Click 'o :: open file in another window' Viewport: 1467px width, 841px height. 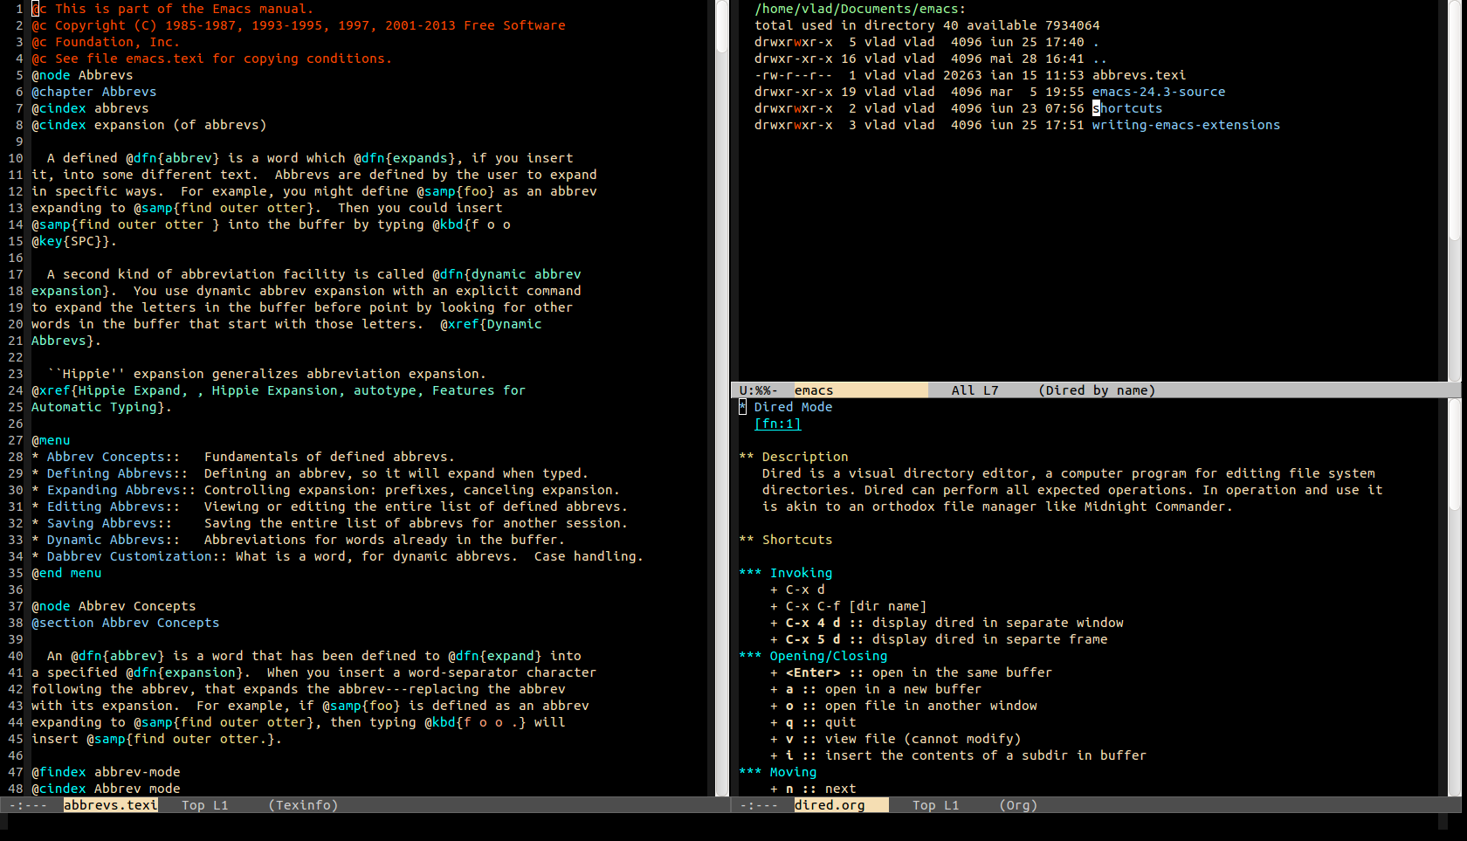pos(904,706)
